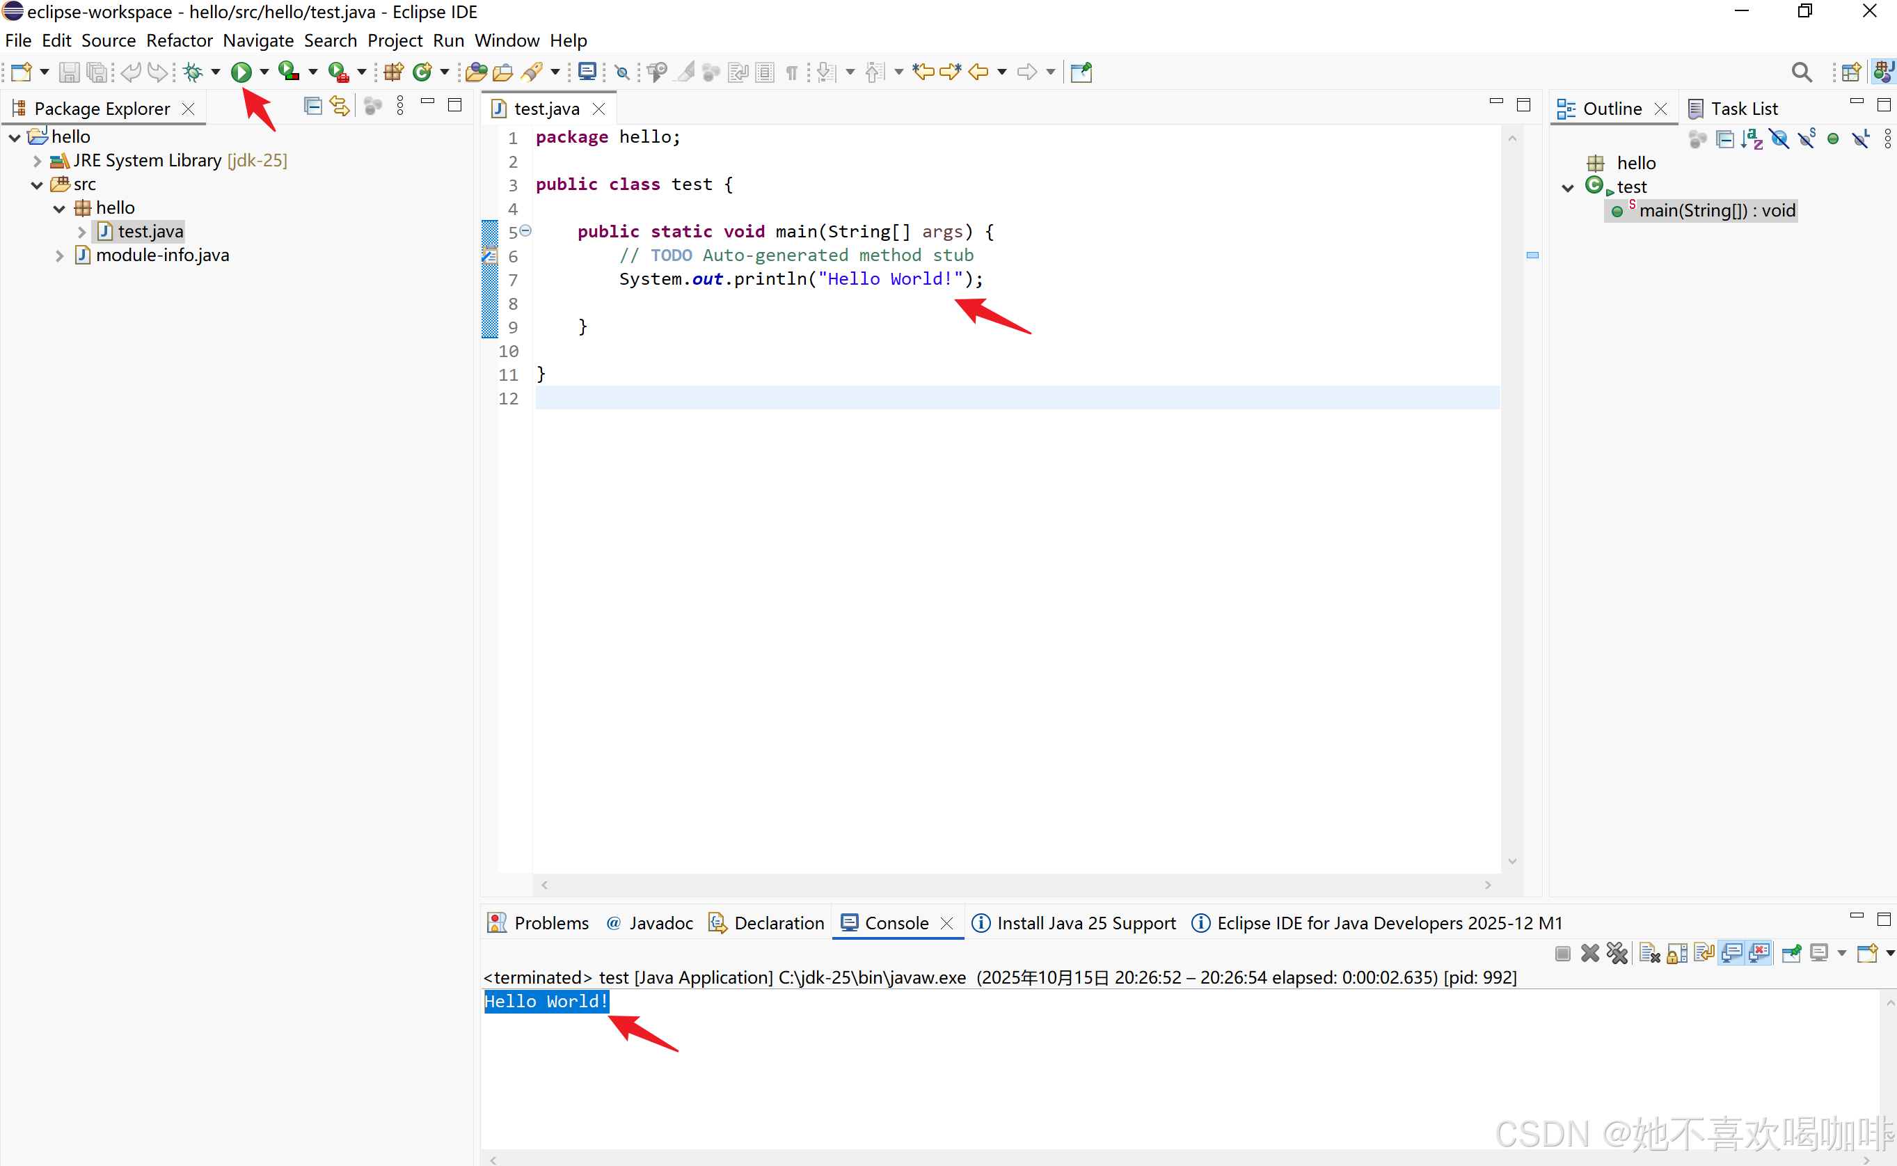Toggle Sort alphabetically in the Outline view

coord(1752,140)
